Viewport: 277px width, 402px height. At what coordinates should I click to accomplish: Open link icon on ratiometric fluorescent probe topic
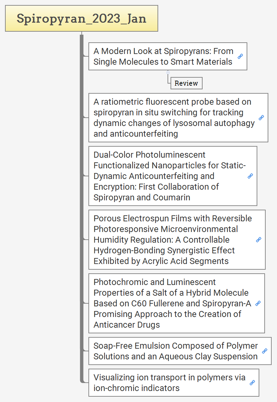pos(261,118)
